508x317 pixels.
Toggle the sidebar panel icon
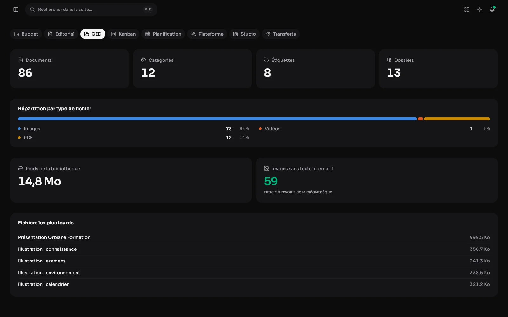click(x=16, y=10)
